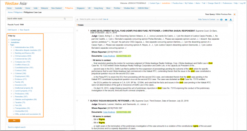Tick the Constitutional law checkbox
The width and height of the screenshot is (247, 131).
[x=14, y=67]
